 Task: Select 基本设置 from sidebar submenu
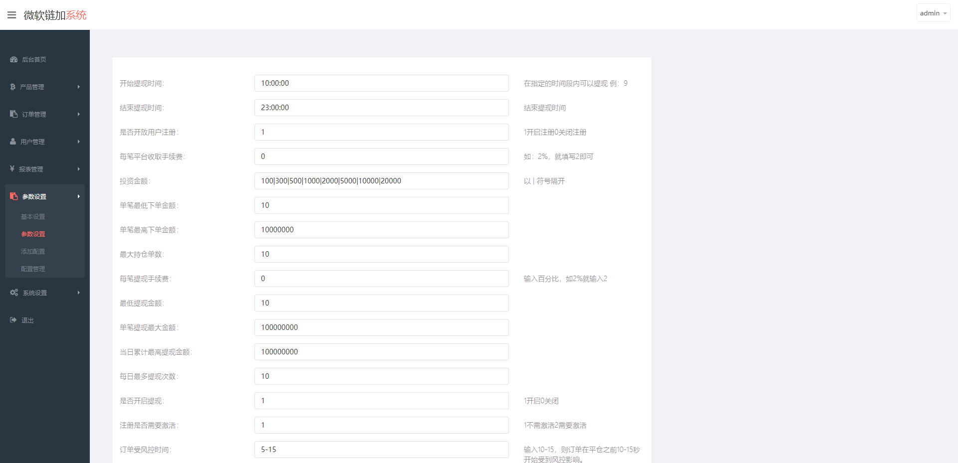(33, 216)
